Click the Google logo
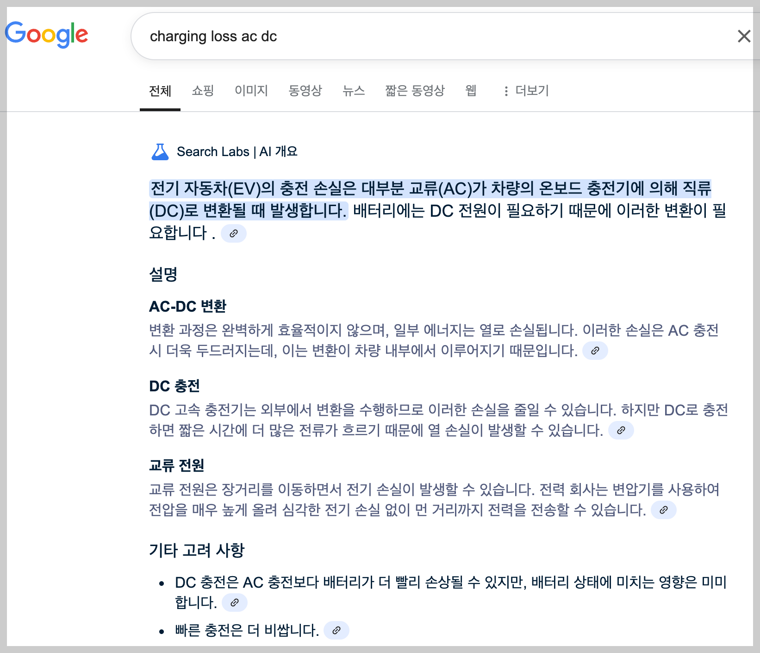760x653 pixels. pyautogui.click(x=47, y=35)
